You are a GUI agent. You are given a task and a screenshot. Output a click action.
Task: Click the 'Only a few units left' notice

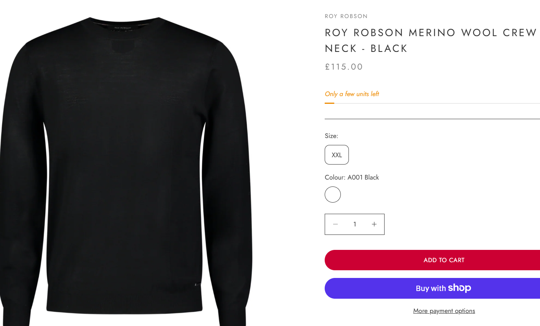352,94
